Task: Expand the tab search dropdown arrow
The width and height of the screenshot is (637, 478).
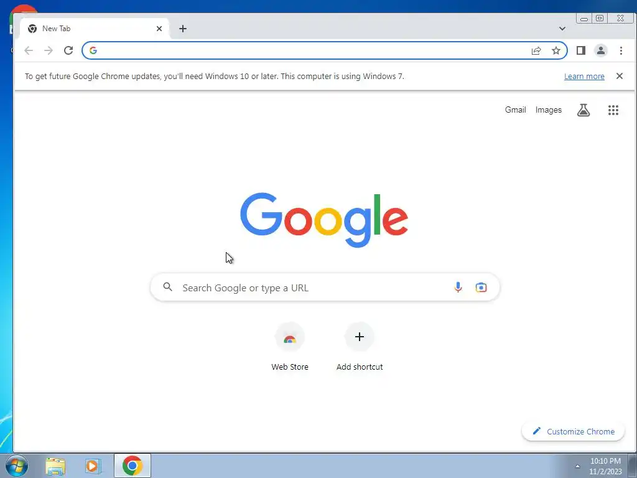Action: pyautogui.click(x=562, y=29)
